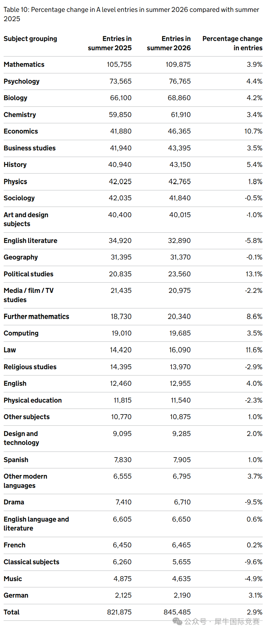
Task: Click the Percentage change in entries header
Action: (x=232, y=43)
